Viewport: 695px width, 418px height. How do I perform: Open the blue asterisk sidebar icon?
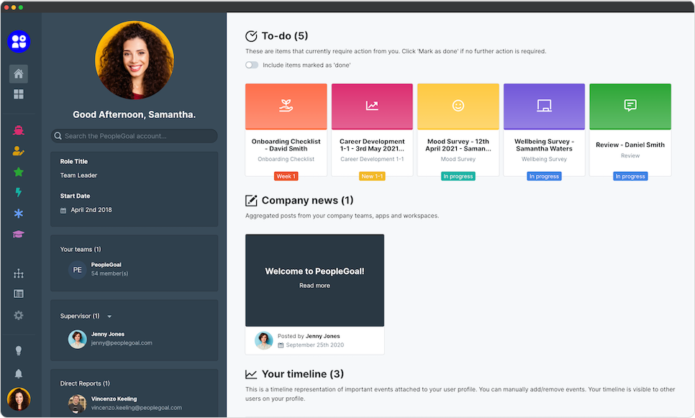(x=19, y=214)
